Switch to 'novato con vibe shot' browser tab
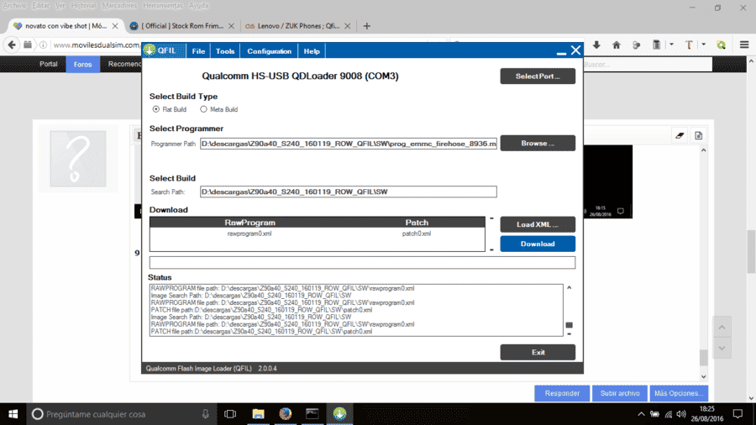 click(65, 26)
